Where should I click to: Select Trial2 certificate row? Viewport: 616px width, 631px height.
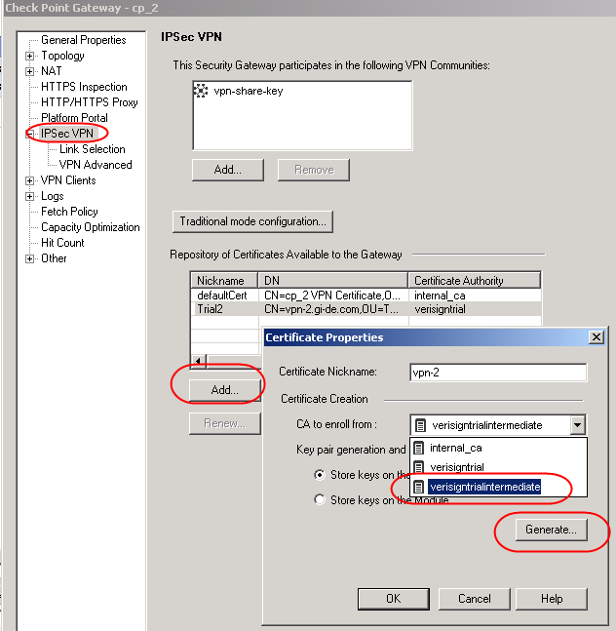(366, 309)
